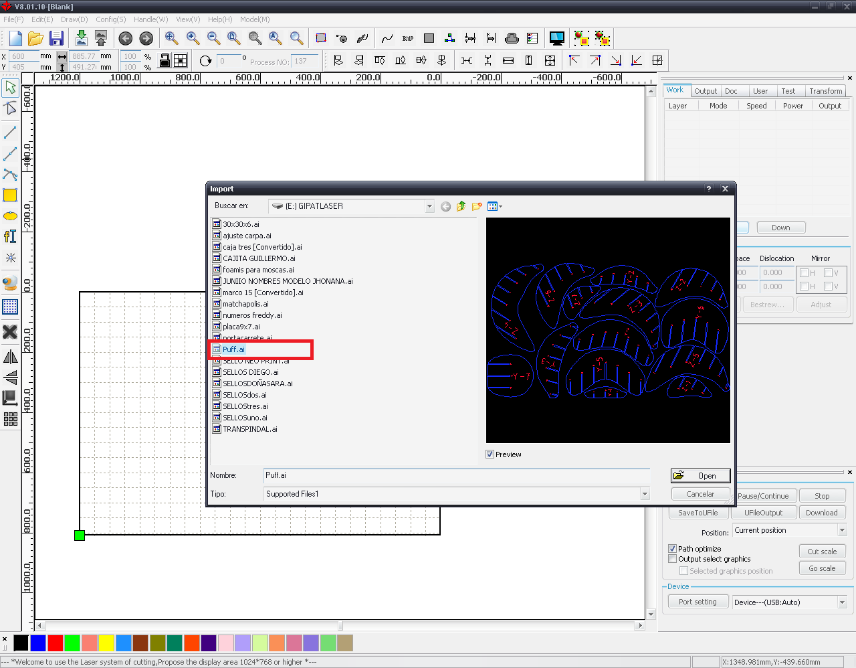
Task: Open the Config(S) menu
Action: coord(111,19)
